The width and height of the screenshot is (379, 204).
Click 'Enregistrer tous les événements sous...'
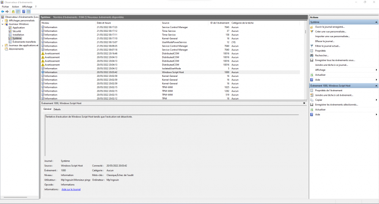pyautogui.click(x=335, y=60)
